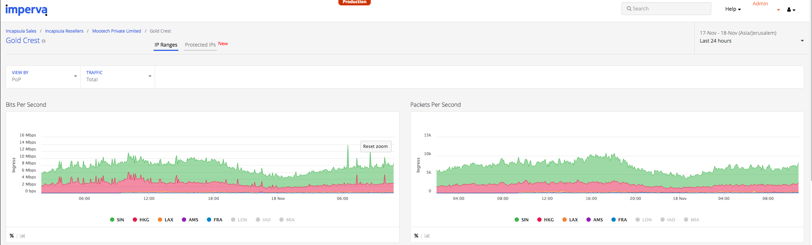The width and height of the screenshot is (812, 245).
Task: Click the Packets Per Second chart title
Action: (x=435, y=105)
